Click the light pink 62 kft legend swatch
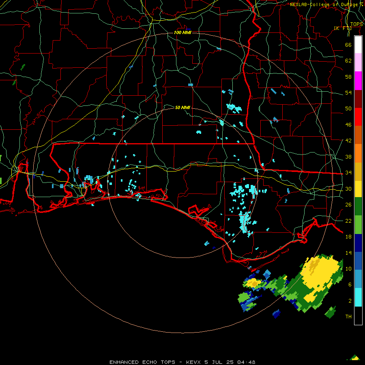The height and width of the screenshot is (365, 365). pos(358,62)
